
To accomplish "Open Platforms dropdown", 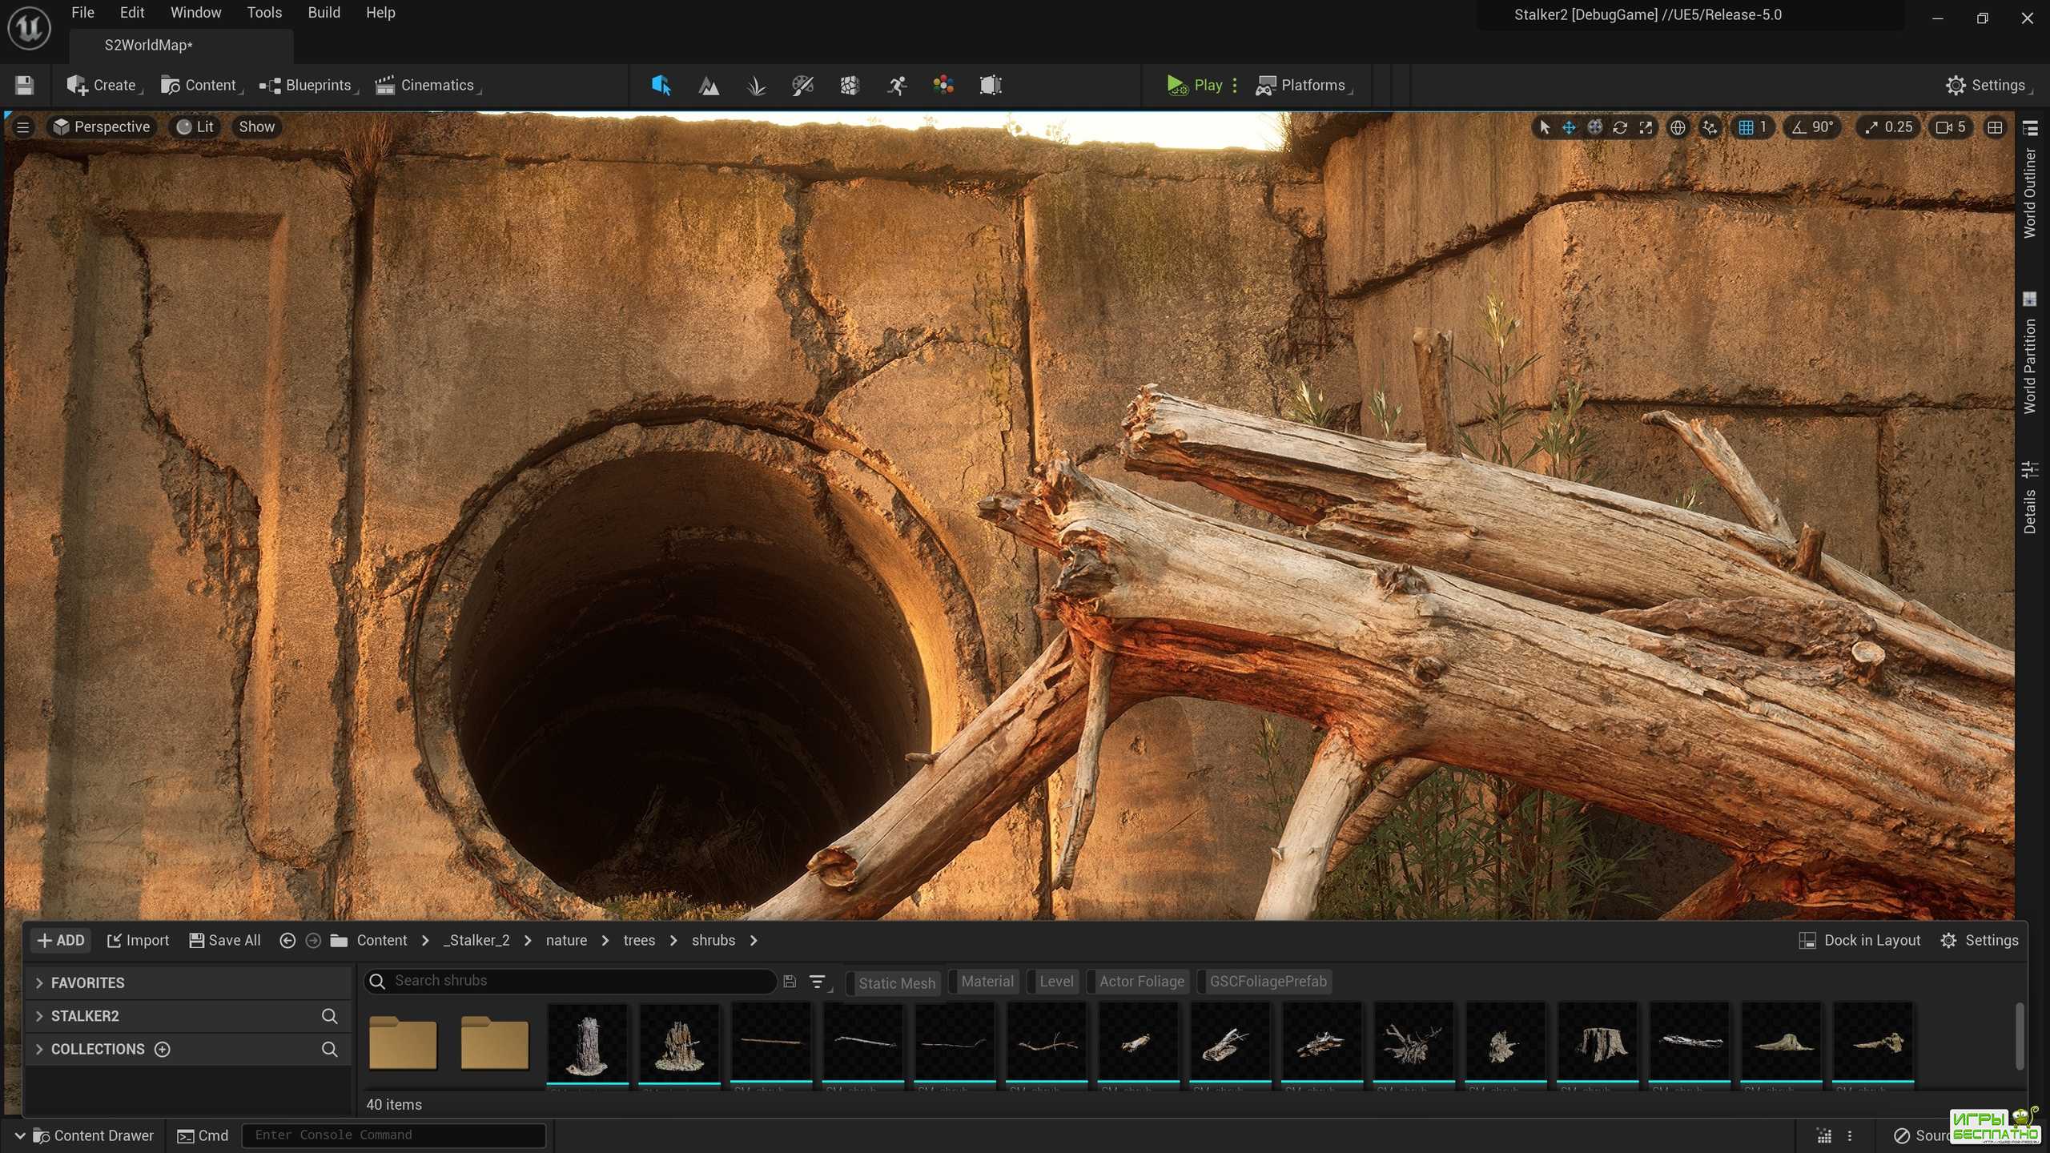I will point(1303,86).
